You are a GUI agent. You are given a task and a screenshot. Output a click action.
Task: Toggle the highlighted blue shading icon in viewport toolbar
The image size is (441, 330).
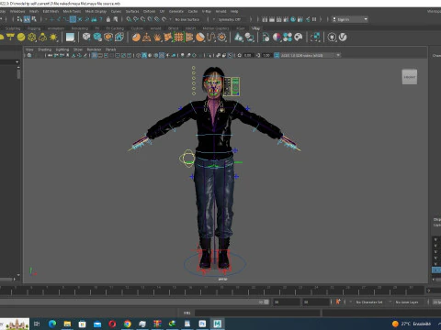point(144,55)
